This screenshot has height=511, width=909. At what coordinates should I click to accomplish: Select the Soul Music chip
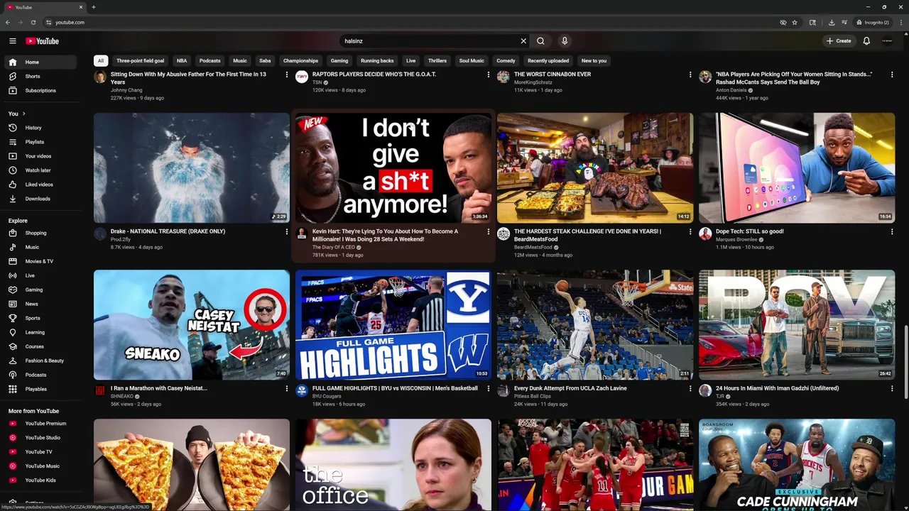(x=472, y=61)
